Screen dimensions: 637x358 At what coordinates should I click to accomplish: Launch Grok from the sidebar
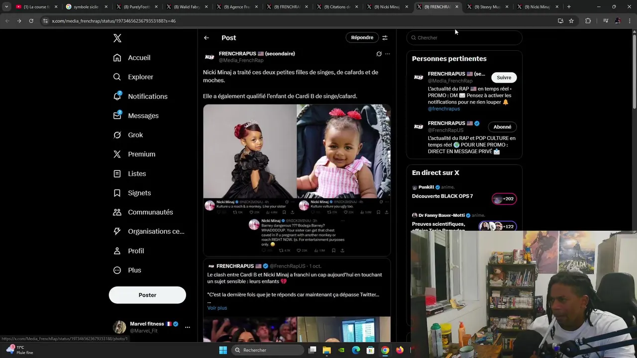click(128, 135)
